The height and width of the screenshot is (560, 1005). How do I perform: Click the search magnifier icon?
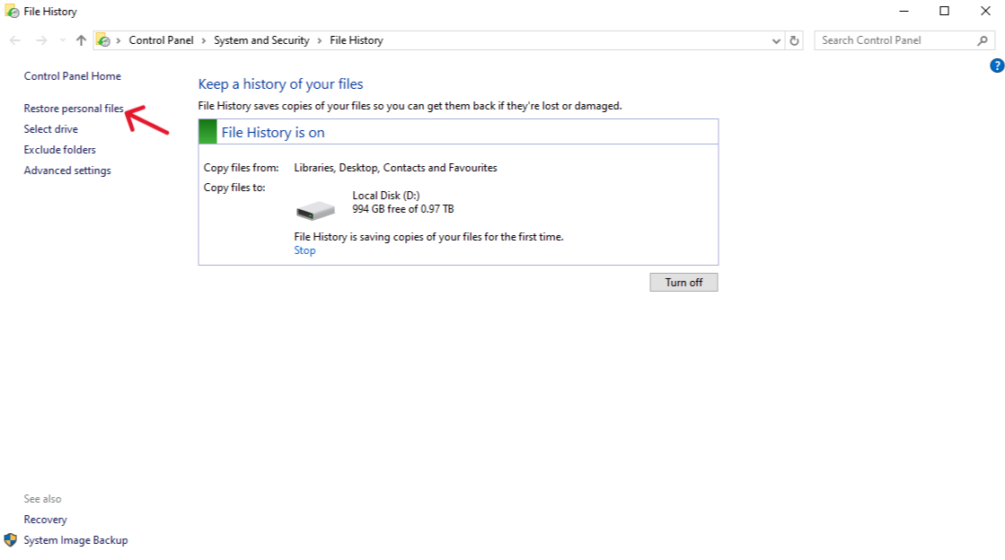click(x=983, y=39)
